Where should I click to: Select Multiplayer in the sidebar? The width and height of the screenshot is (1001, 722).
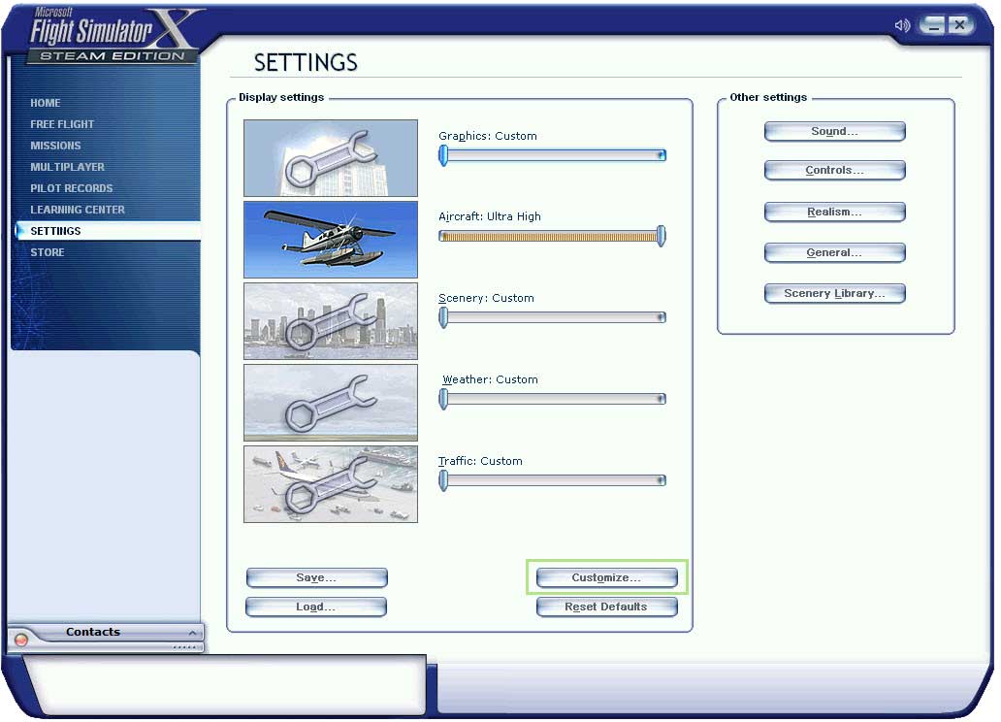[67, 167]
